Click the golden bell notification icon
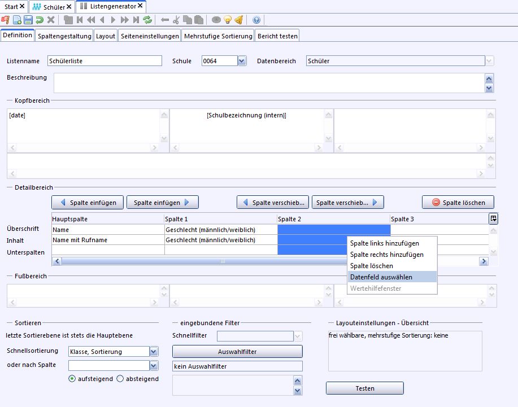This screenshot has width=518, height=407. point(239,20)
